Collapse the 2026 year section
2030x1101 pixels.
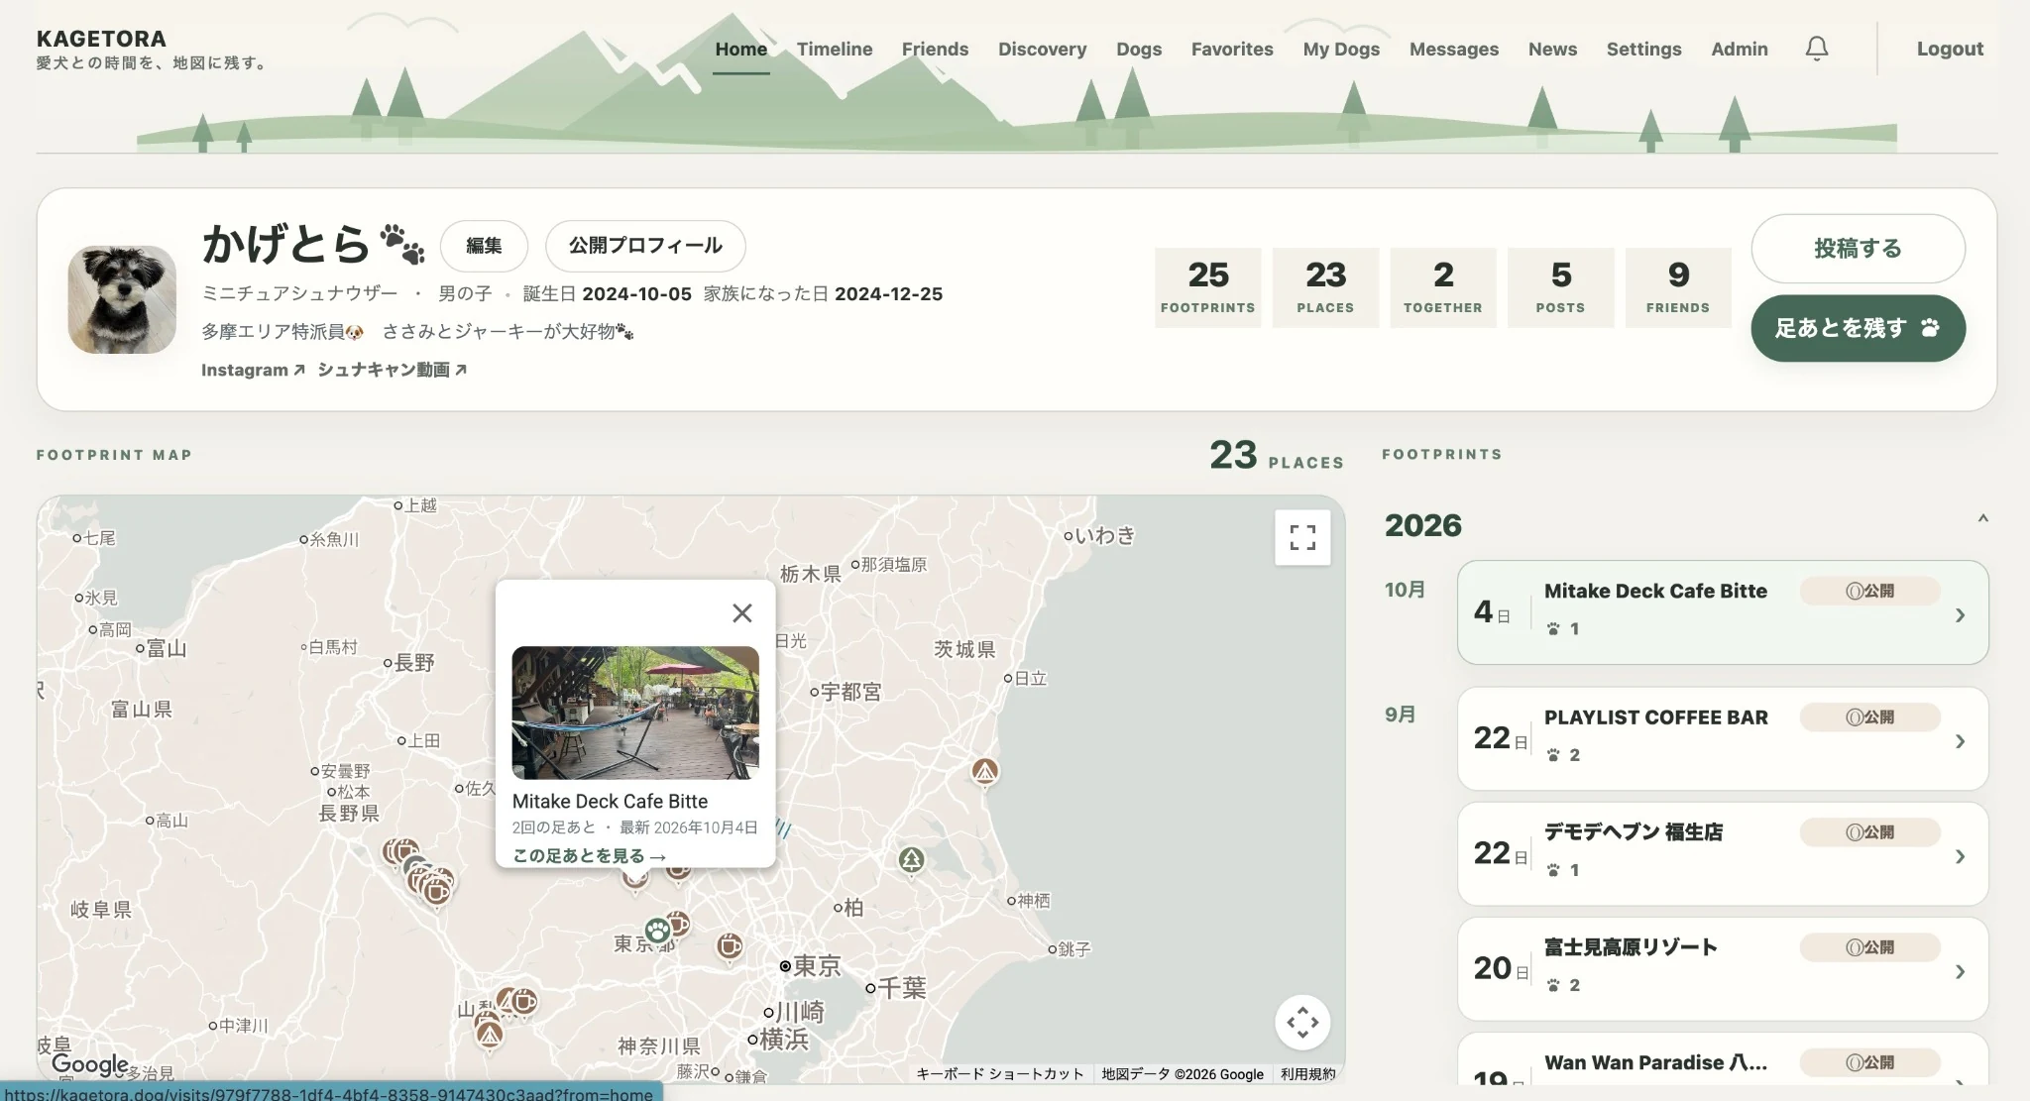tap(1982, 519)
